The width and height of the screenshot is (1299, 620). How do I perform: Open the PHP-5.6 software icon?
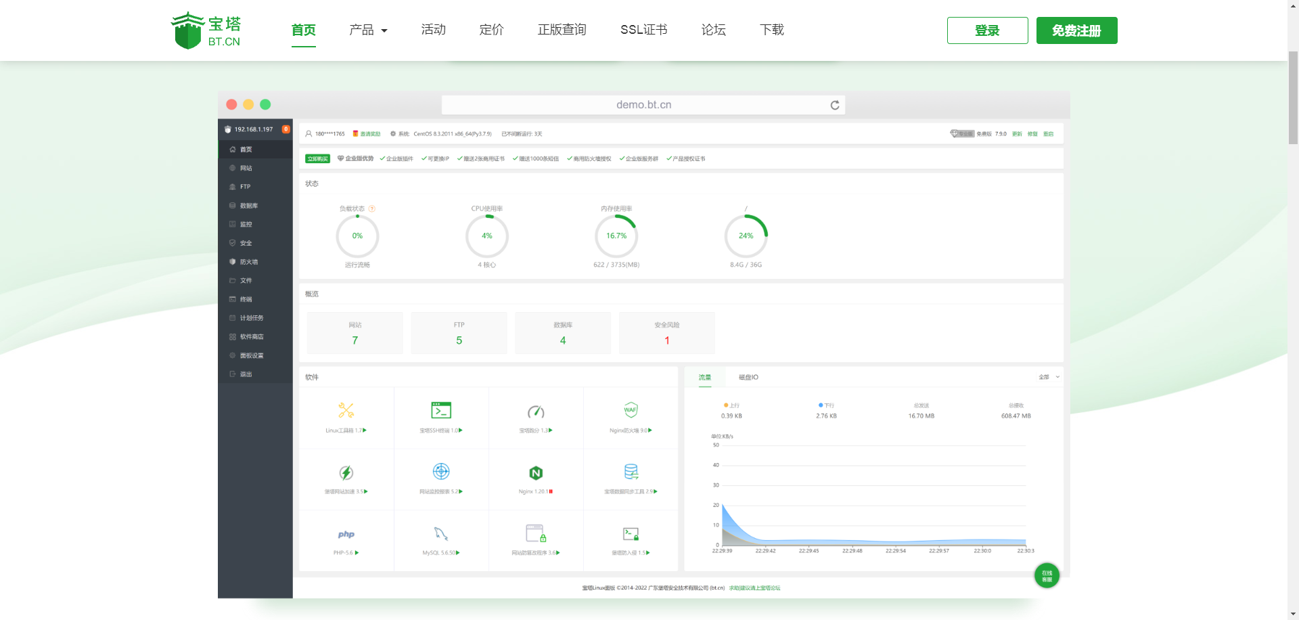(346, 535)
